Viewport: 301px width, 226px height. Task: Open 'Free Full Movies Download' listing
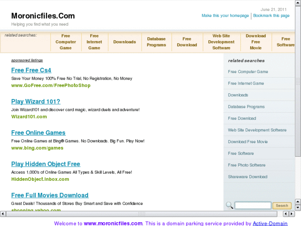(x=50, y=195)
